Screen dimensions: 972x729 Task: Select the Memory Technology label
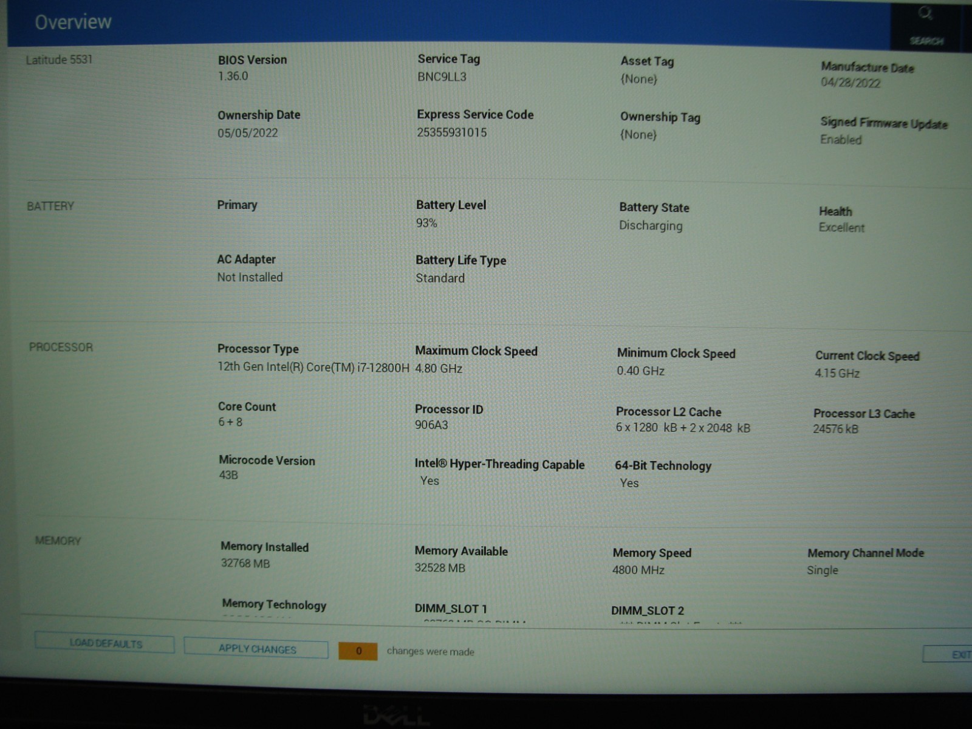[x=274, y=604]
